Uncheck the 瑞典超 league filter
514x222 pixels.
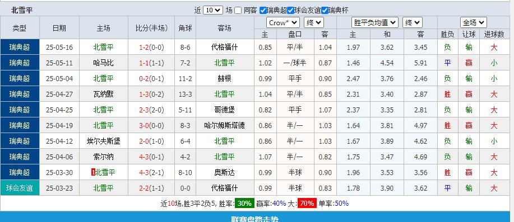click(x=263, y=10)
